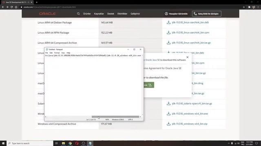Open jdk-11.0.10_linux-aarch64_bin.deb link
Viewport: 261px width, 146px height.
190,22
